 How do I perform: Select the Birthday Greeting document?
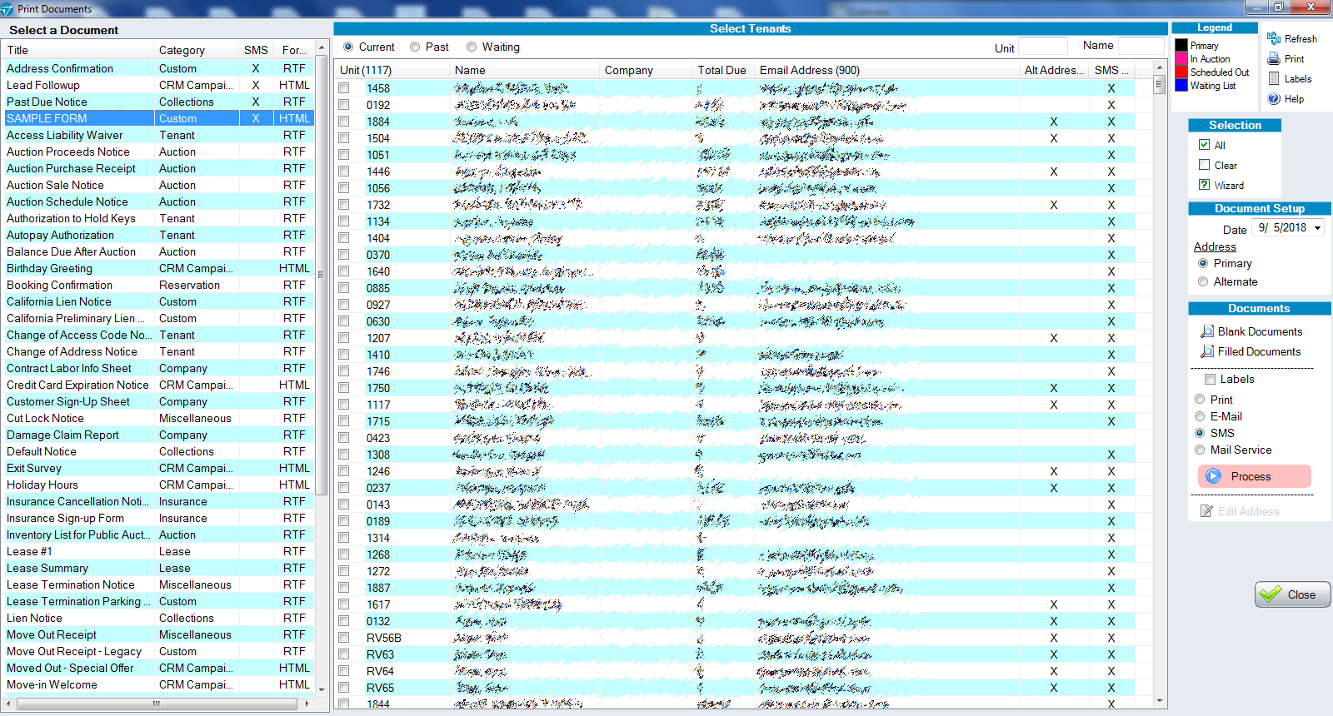click(x=157, y=268)
